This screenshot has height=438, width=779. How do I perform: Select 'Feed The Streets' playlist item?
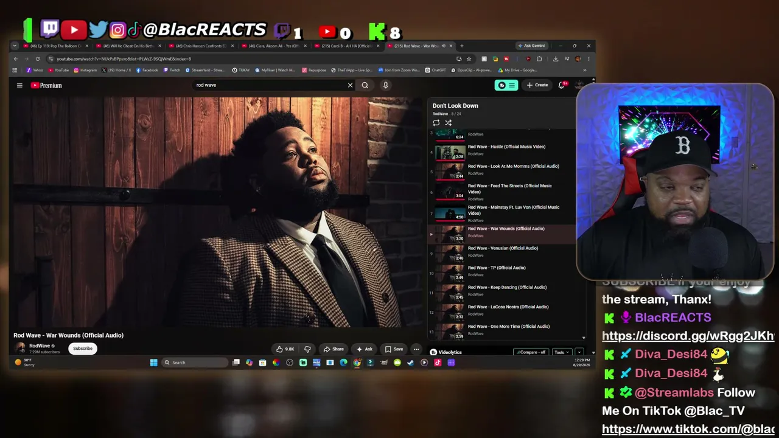(502, 191)
